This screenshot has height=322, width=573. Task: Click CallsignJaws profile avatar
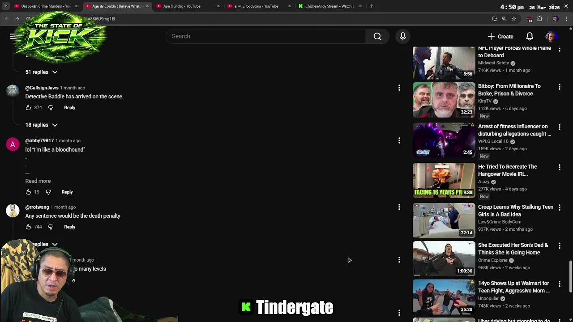[13, 91]
